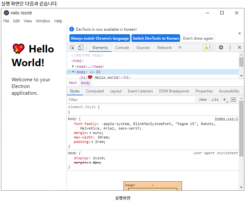The height and width of the screenshot is (205, 245).
Task: Click the element.style rule selector
Action: (x=82, y=107)
